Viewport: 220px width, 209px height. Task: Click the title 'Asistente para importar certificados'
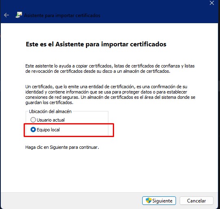(x=62, y=15)
